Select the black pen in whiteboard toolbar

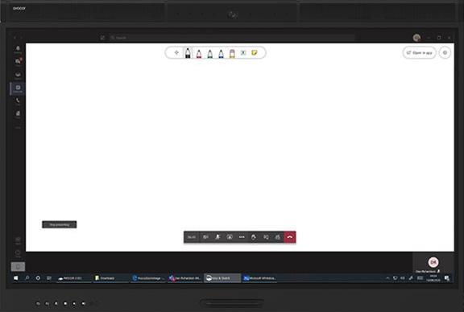pos(188,53)
